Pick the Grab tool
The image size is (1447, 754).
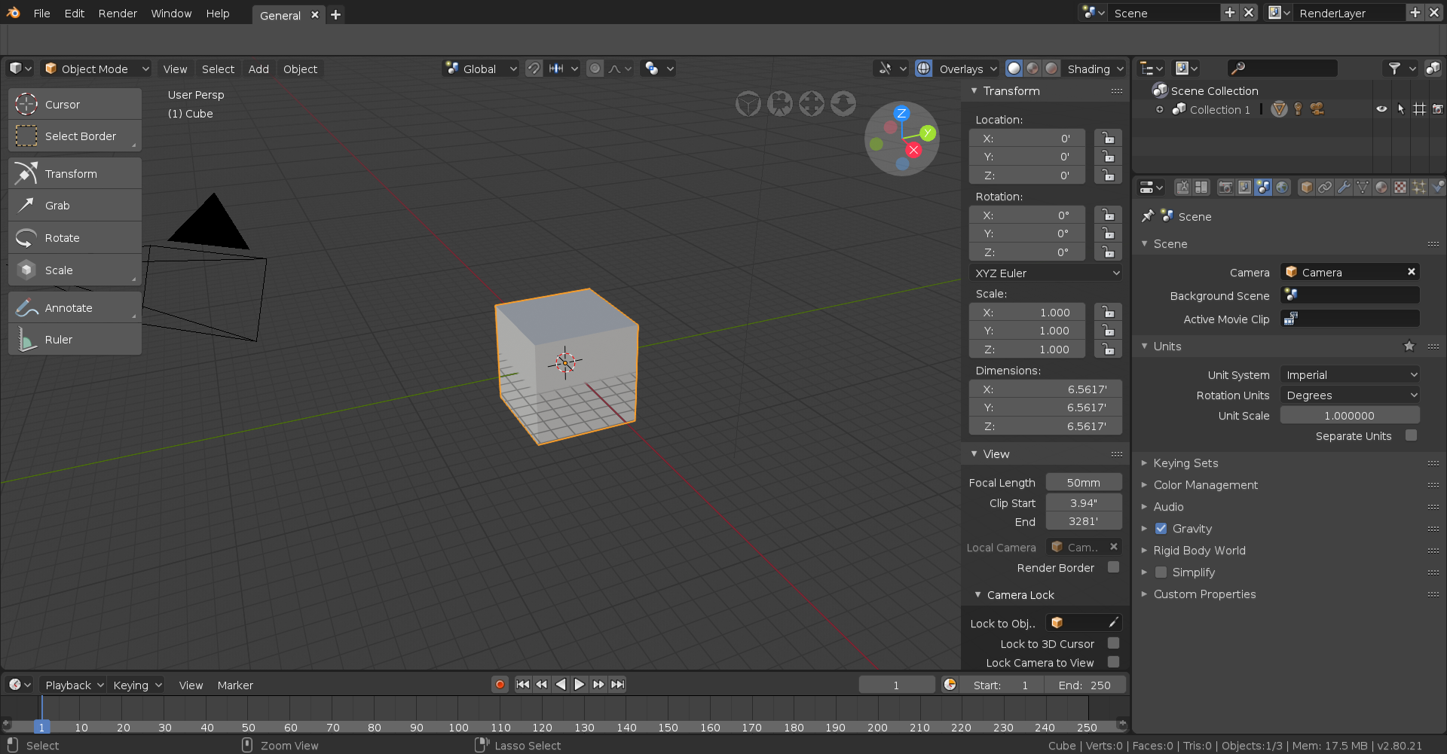pyautogui.click(x=75, y=206)
